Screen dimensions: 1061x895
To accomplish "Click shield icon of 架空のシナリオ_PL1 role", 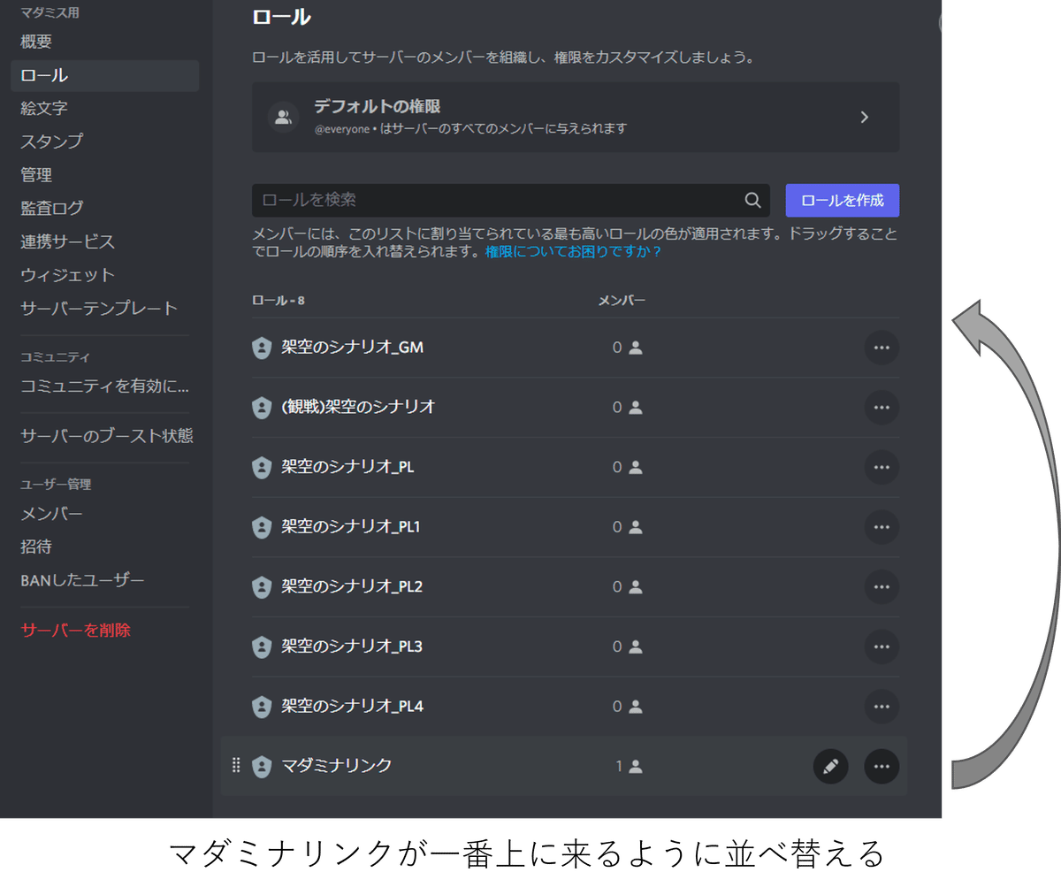I will coord(262,527).
